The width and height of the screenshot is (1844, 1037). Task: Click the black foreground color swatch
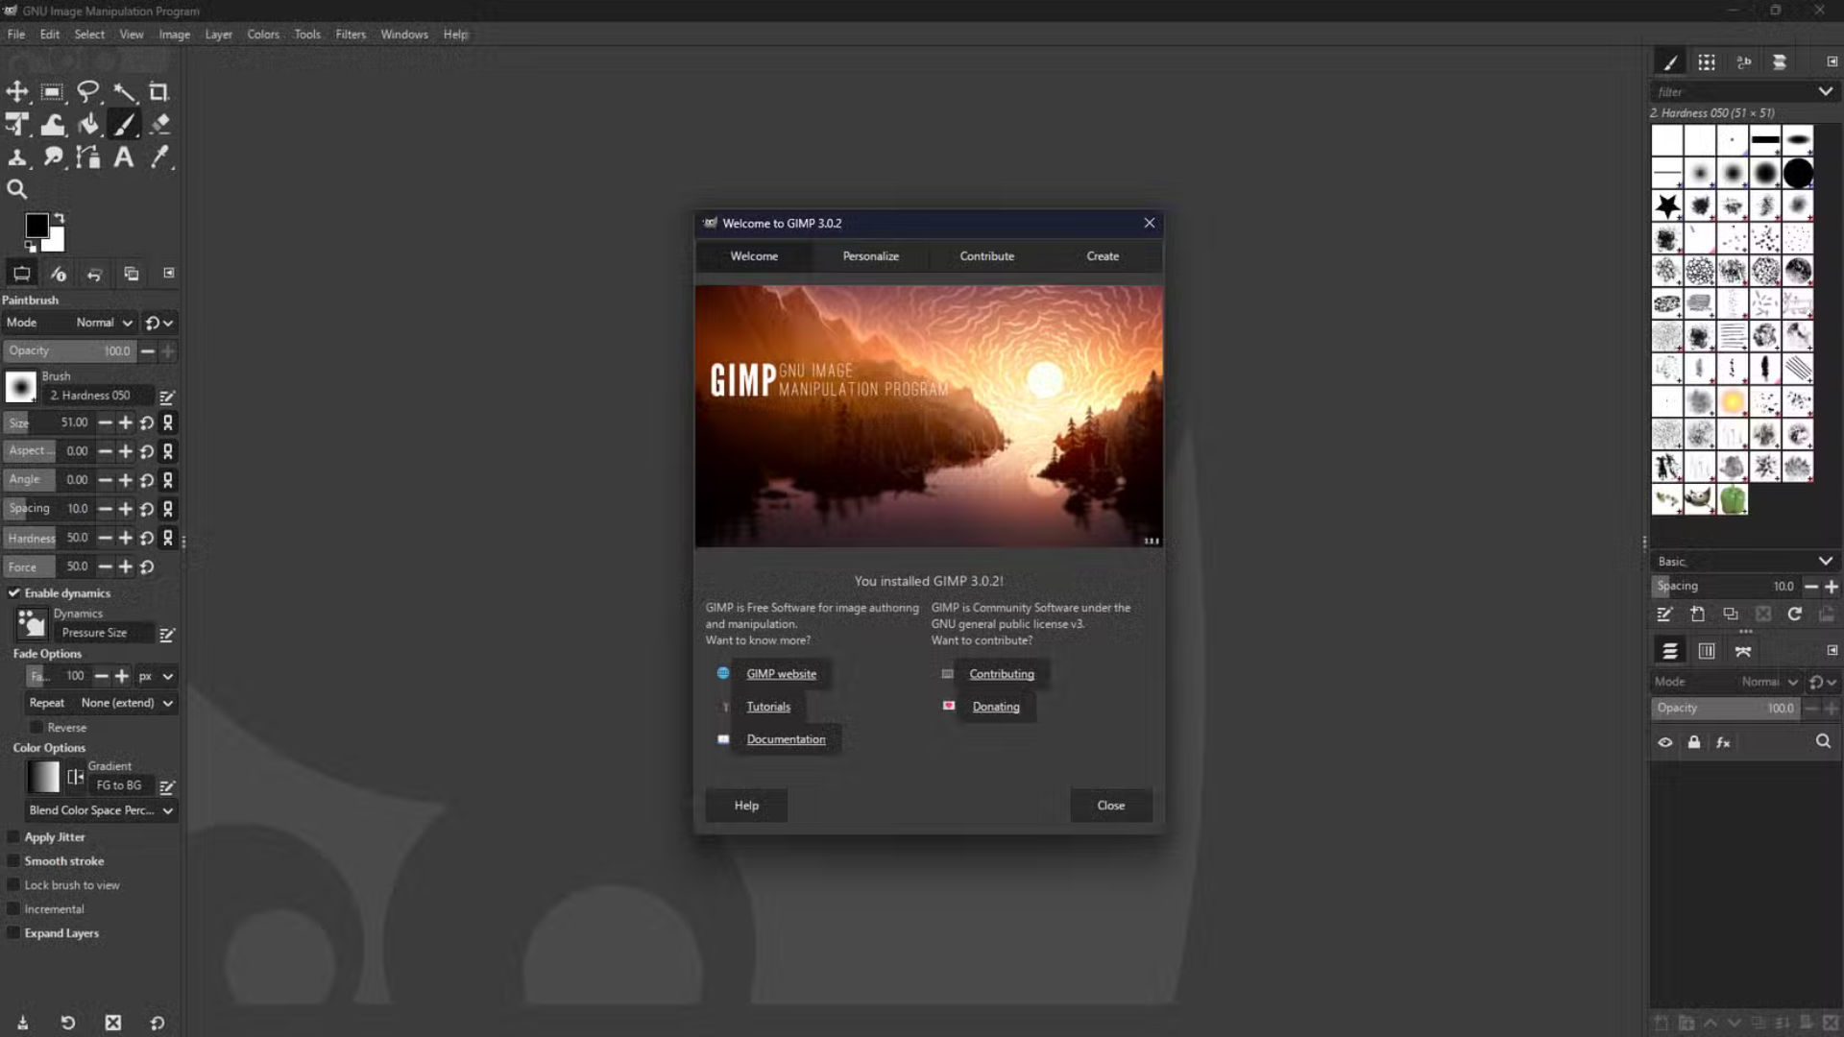click(x=36, y=225)
